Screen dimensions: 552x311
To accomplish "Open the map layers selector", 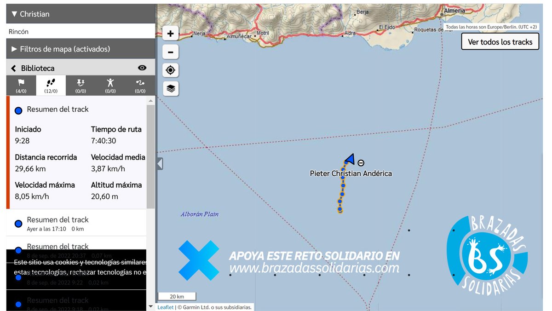I will (171, 88).
